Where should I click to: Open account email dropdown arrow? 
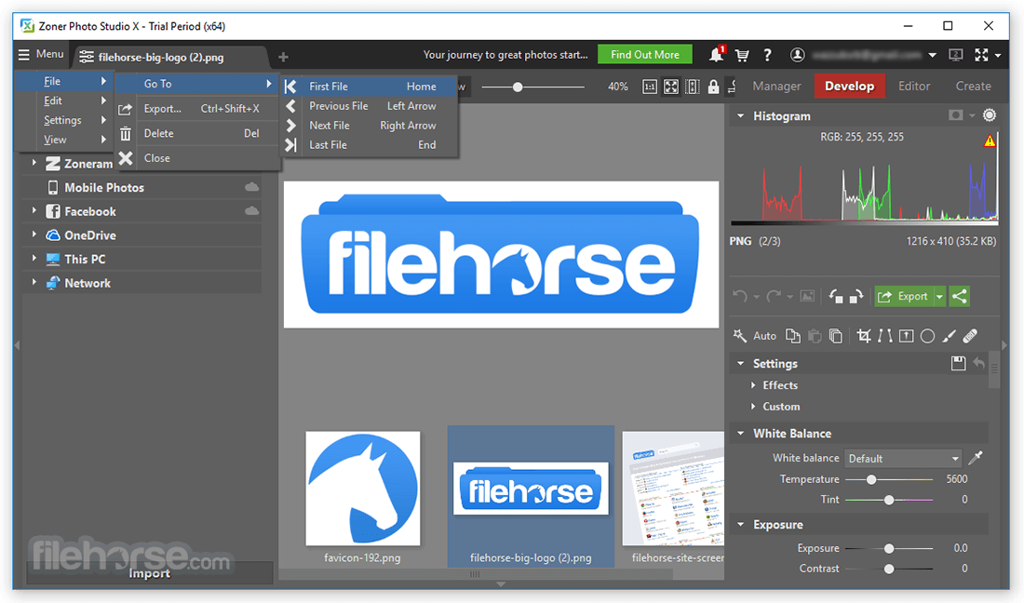[x=933, y=56]
